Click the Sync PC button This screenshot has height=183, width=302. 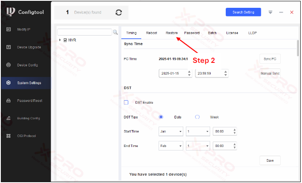[x=270, y=59]
